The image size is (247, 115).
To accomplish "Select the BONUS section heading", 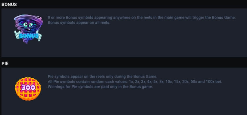I will pyautogui.click(x=9, y=5).
